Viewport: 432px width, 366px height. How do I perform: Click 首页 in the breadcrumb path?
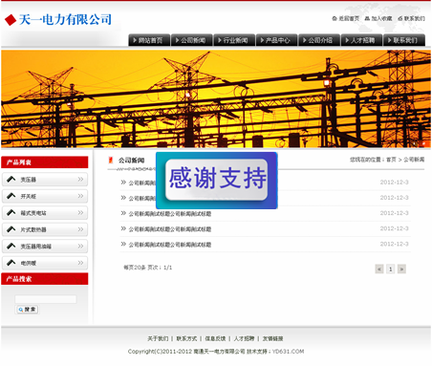point(391,160)
